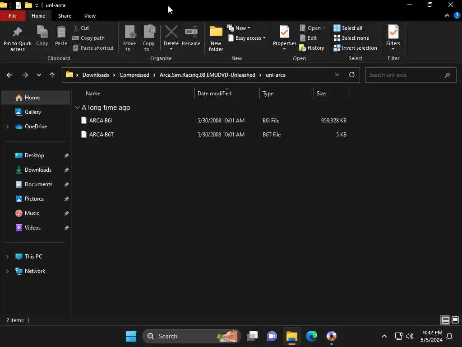462x347 pixels.
Task: Sort by Date modified column
Action: click(x=214, y=94)
